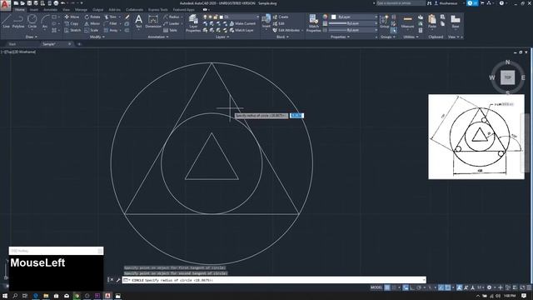This screenshot has width=533, height=300.
Task: Switch to the Home ribbon tab
Action: point(20,9)
